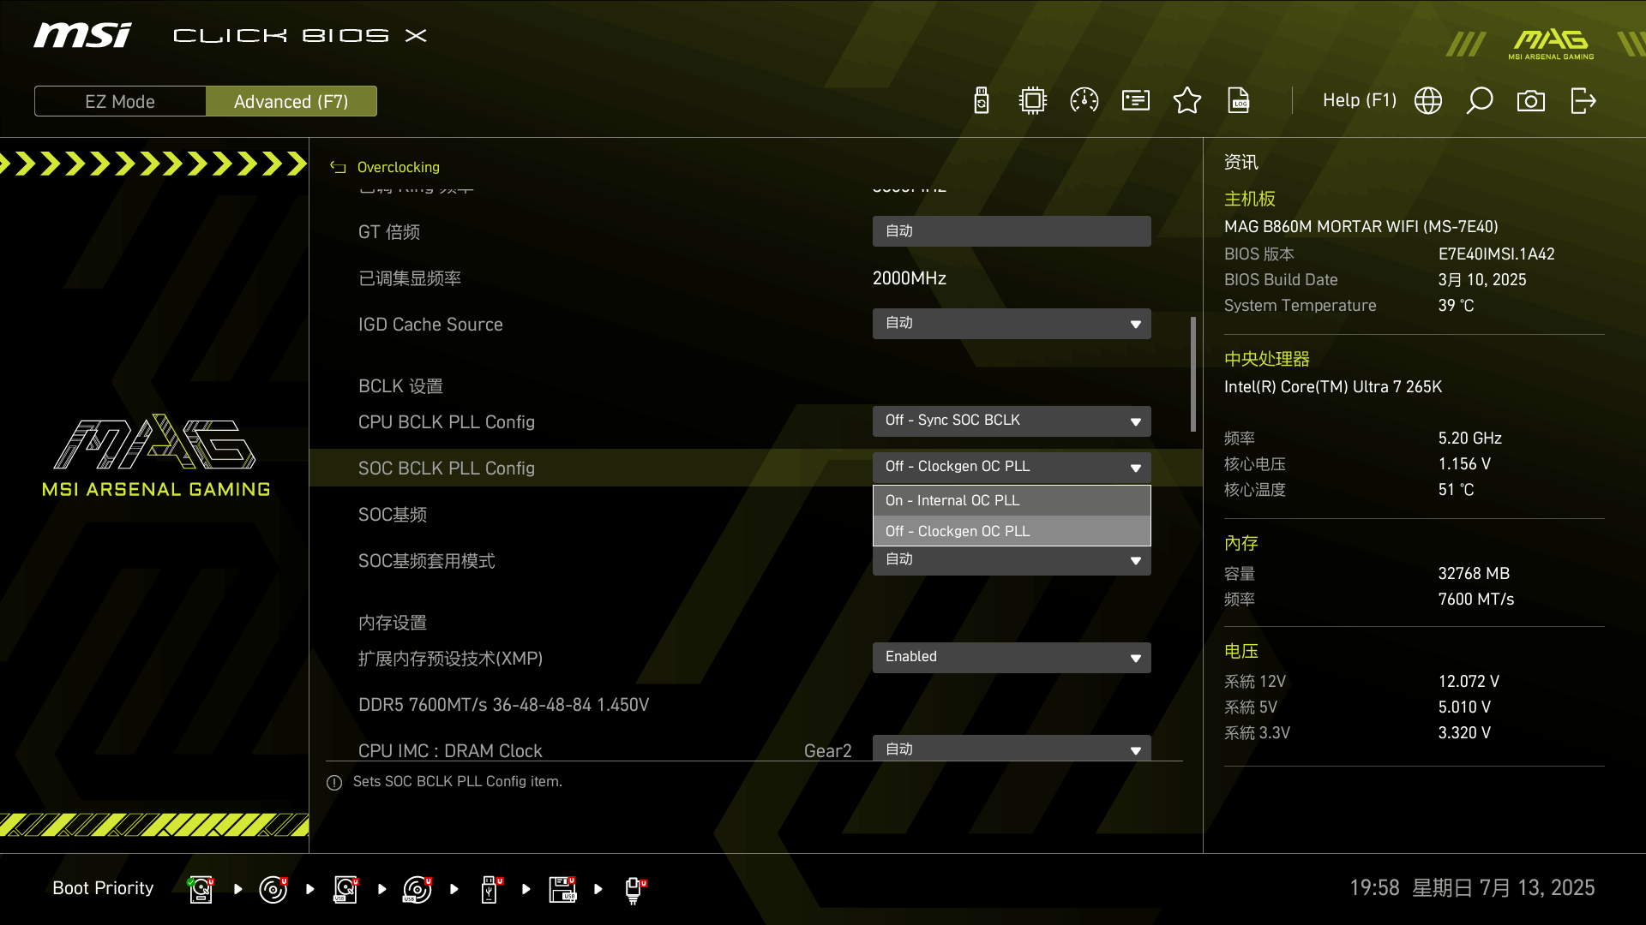Open the LOG file icon
The width and height of the screenshot is (1646, 925).
(1239, 101)
